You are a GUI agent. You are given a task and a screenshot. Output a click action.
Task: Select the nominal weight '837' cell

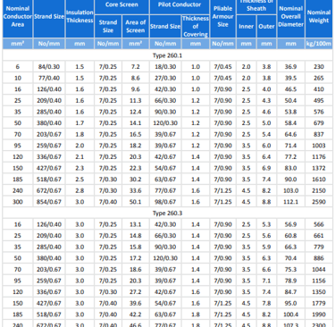pos(319,134)
